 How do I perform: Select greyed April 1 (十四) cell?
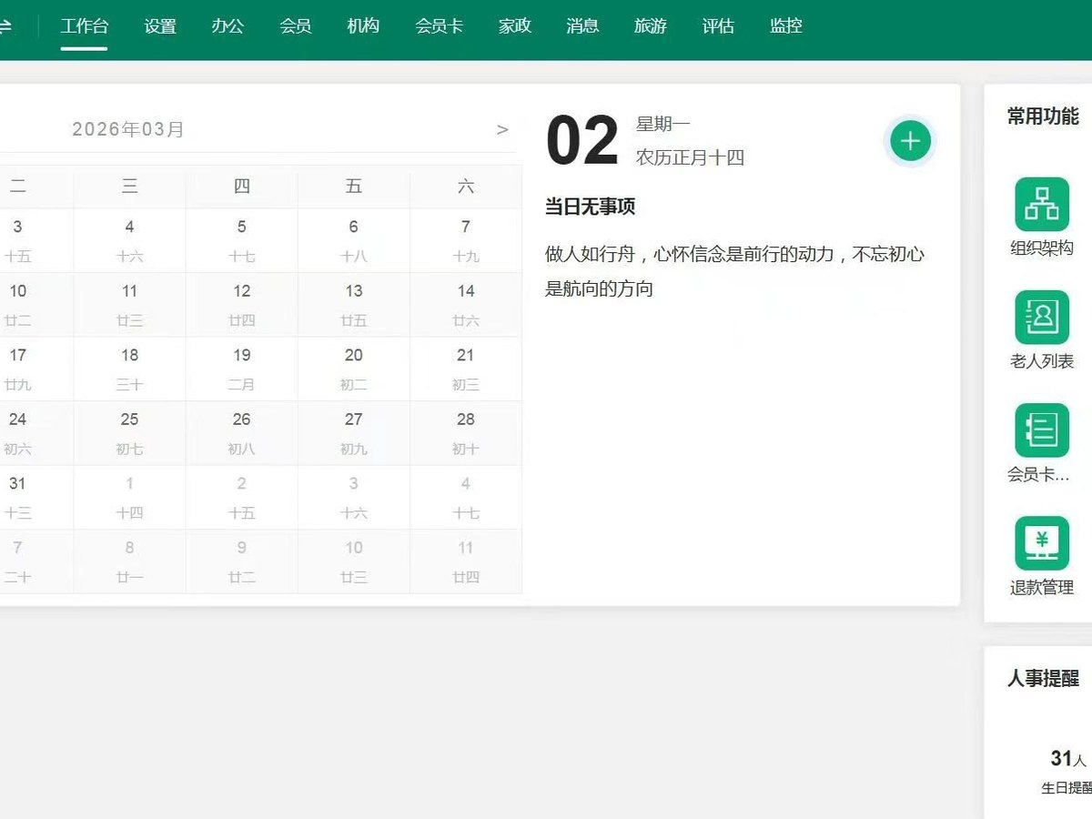pyautogui.click(x=129, y=497)
